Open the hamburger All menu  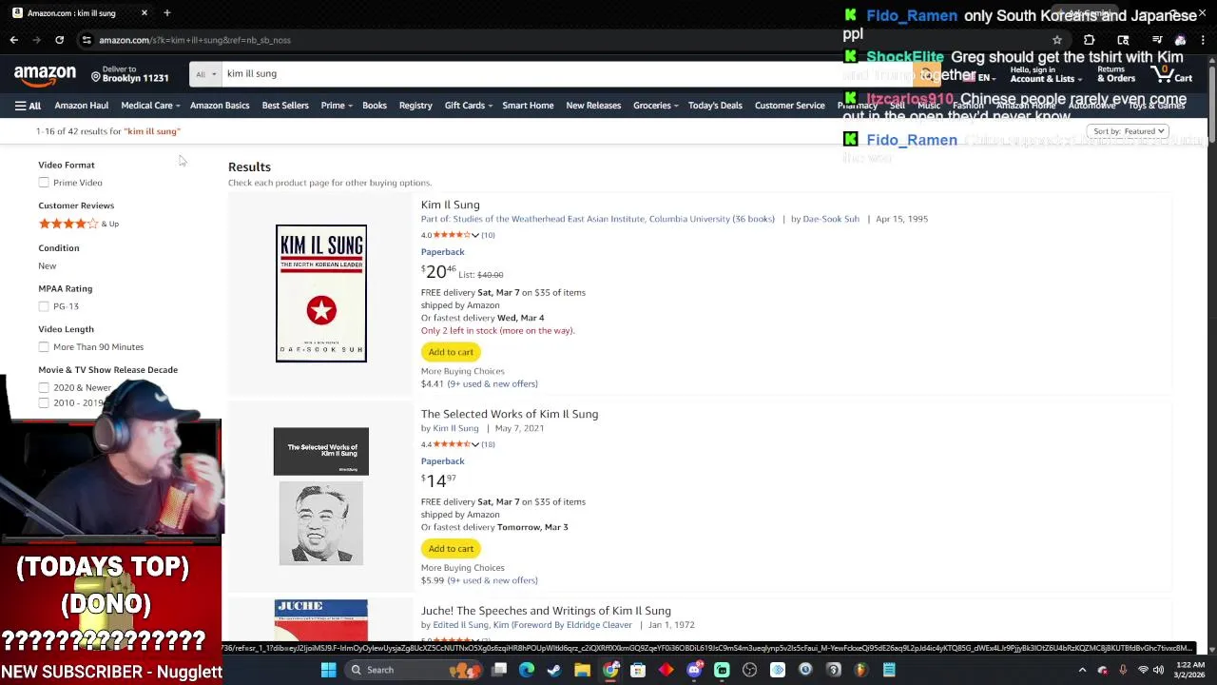[x=28, y=106]
